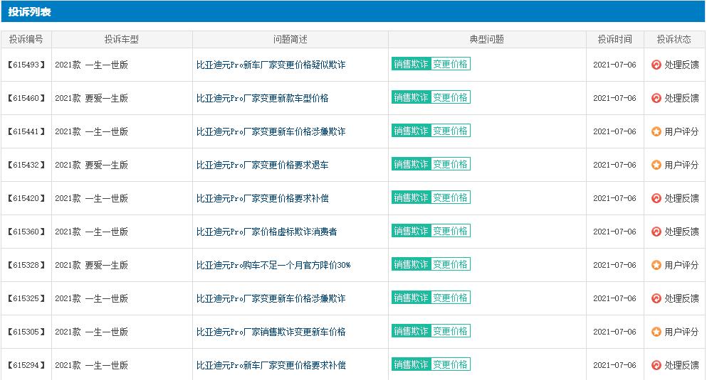Click 销售欺诈 tag in row 615294
Image resolution: width=707 pixels, height=380 pixels.
[x=412, y=364]
